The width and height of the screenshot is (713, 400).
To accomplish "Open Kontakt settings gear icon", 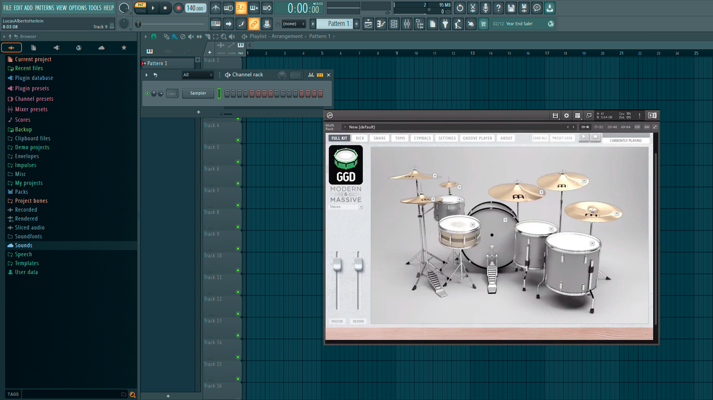I will (x=566, y=116).
